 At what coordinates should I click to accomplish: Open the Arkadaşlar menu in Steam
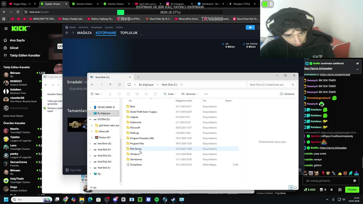pyautogui.click(x=96, y=27)
